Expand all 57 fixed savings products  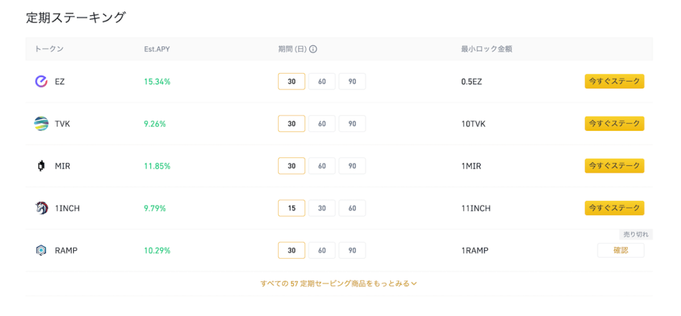pos(339,283)
